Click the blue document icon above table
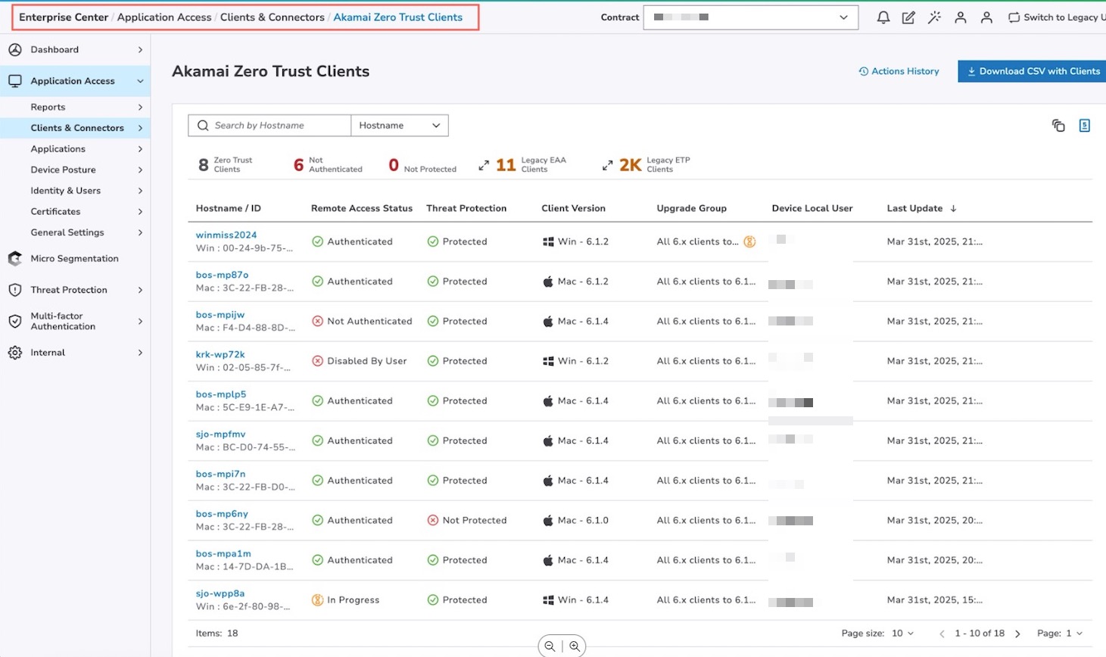 pos(1084,126)
